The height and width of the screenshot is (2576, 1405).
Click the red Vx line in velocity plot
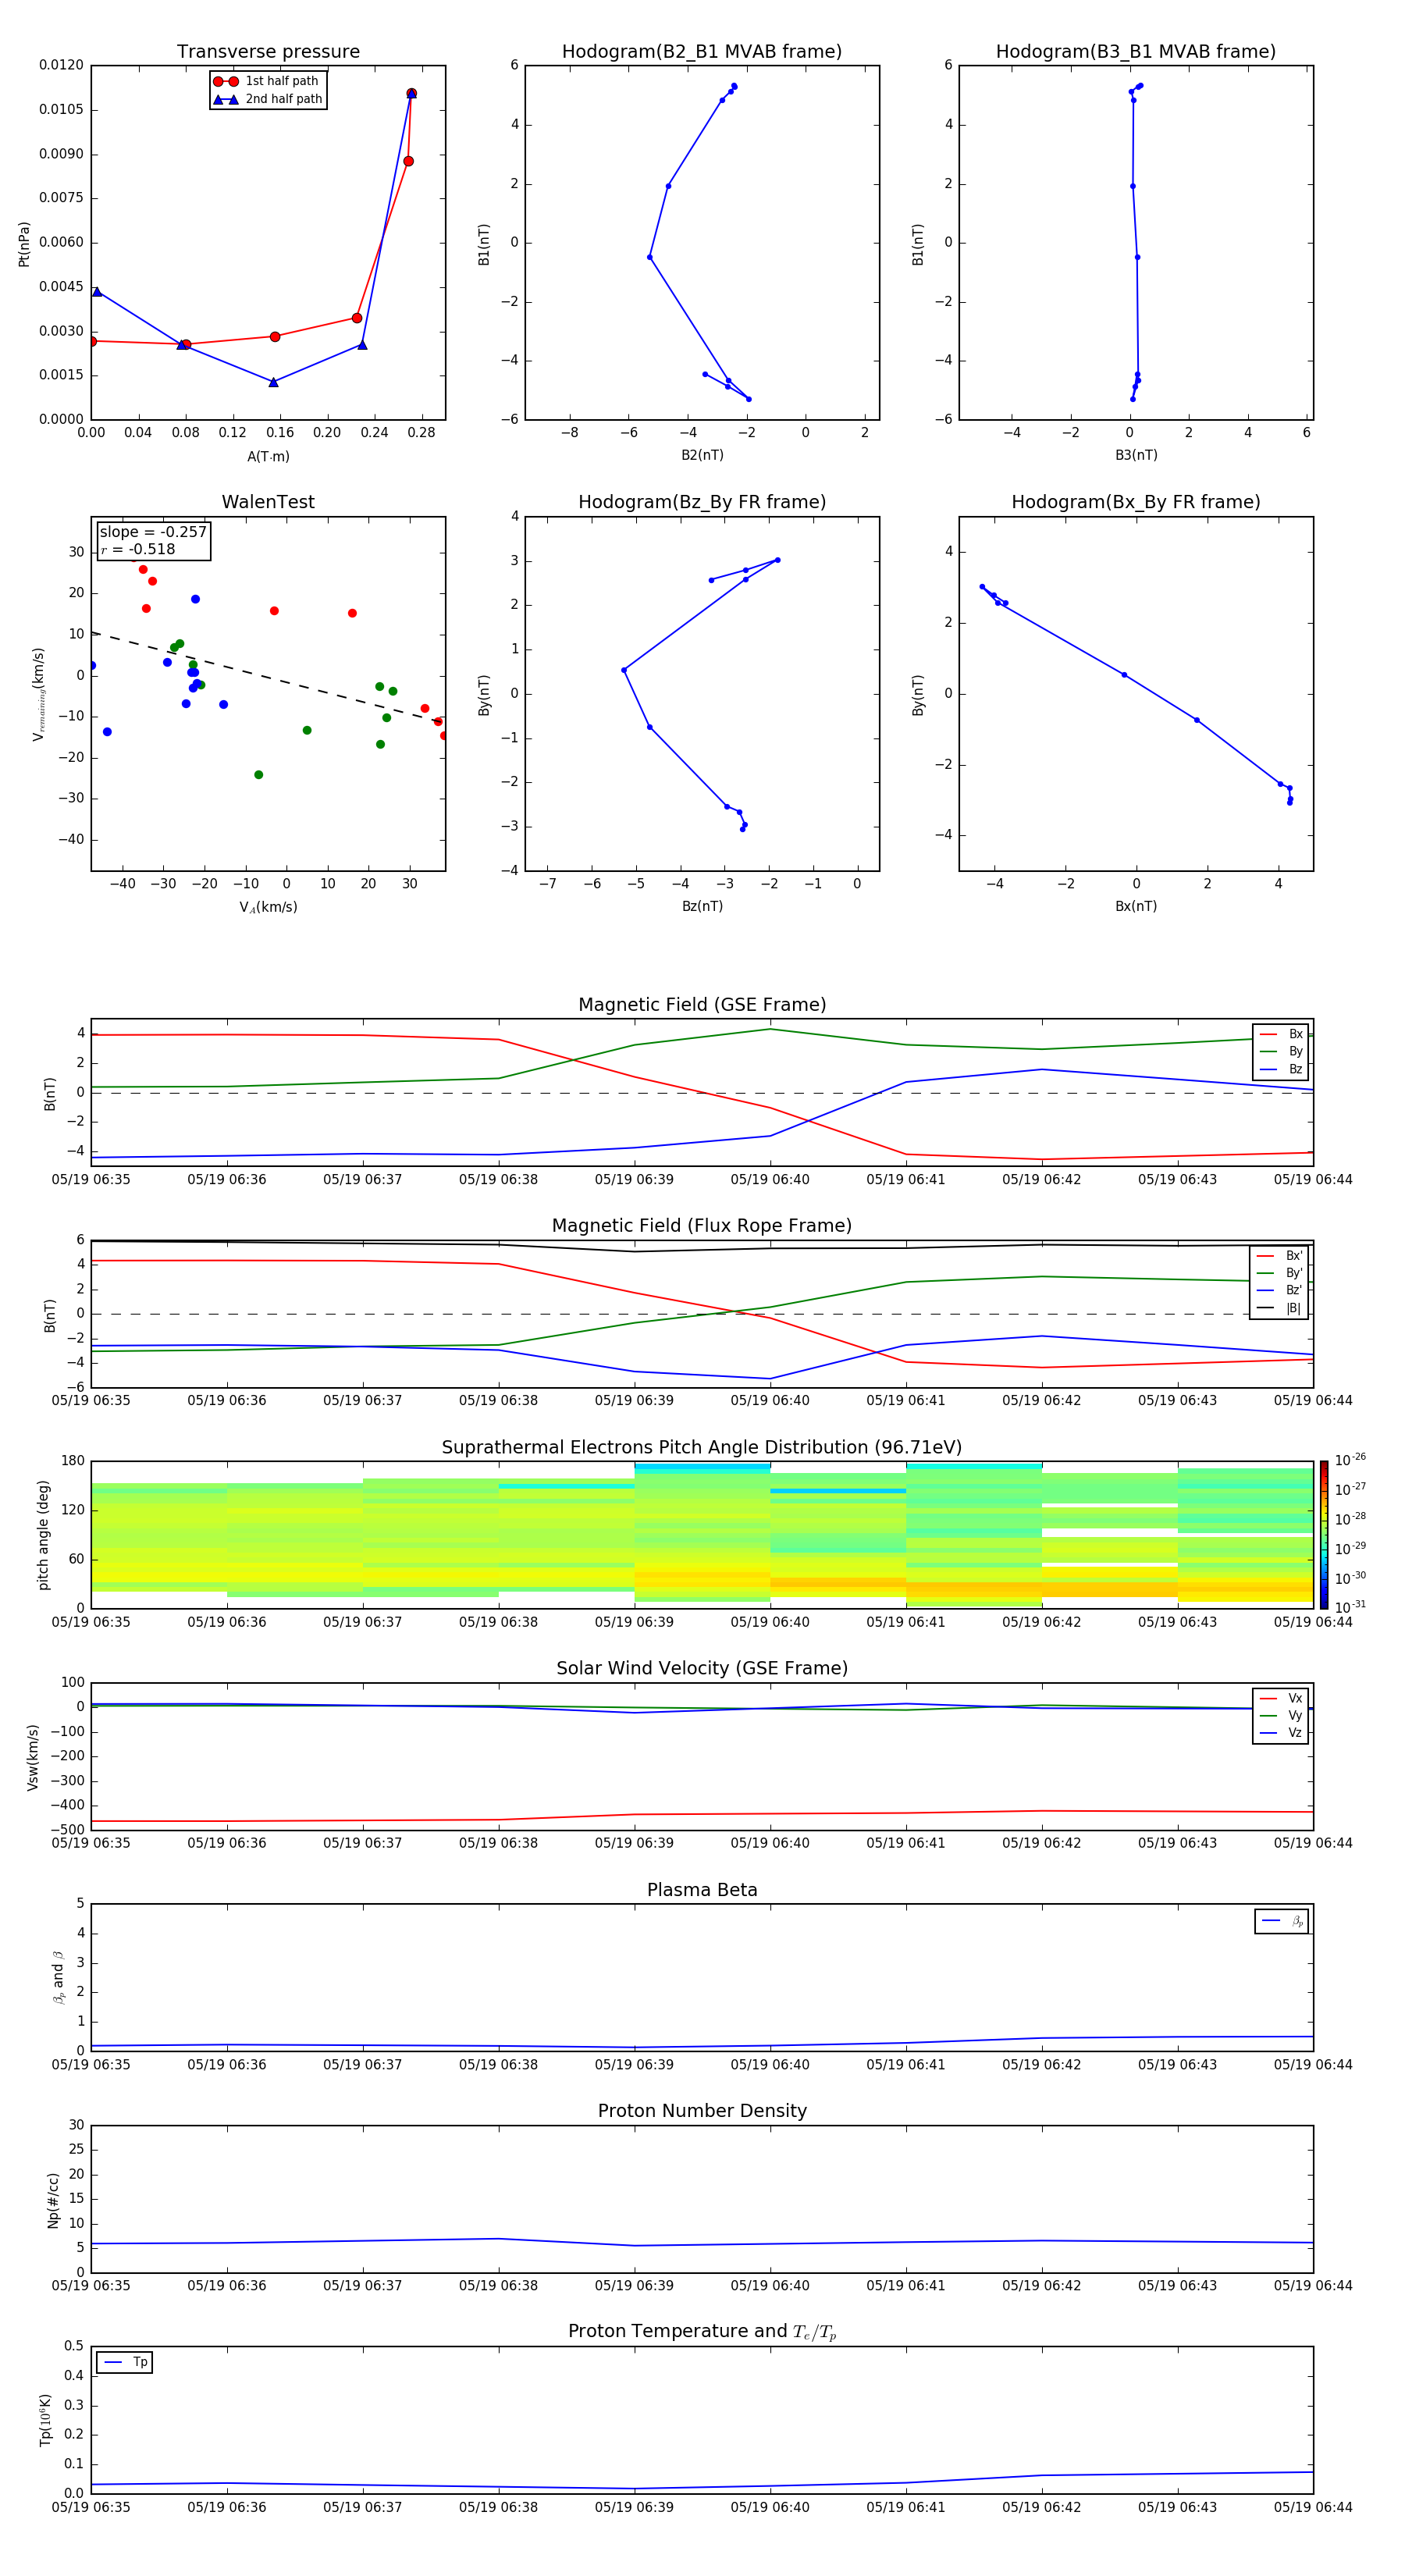(x=702, y=1814)
